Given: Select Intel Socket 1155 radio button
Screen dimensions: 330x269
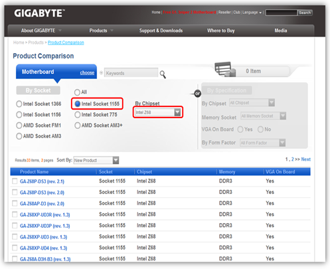Looking at the screenshot, I should tap(78, 104).
